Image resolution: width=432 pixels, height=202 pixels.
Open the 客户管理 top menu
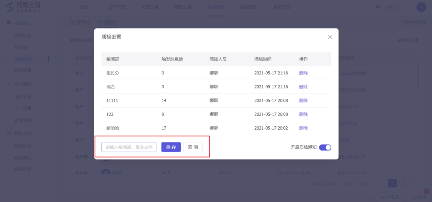click(x=117, y=7)
